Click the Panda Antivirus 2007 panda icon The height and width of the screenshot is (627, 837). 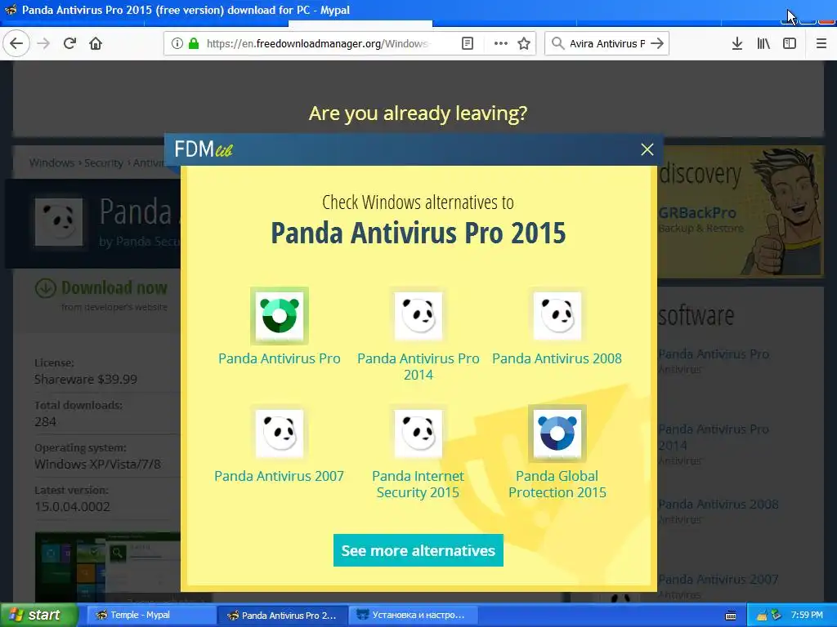coord(280,434)
